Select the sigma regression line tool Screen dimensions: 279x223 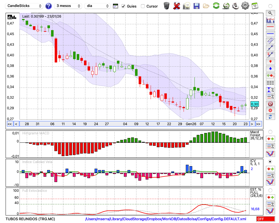(x=270, y=55)
